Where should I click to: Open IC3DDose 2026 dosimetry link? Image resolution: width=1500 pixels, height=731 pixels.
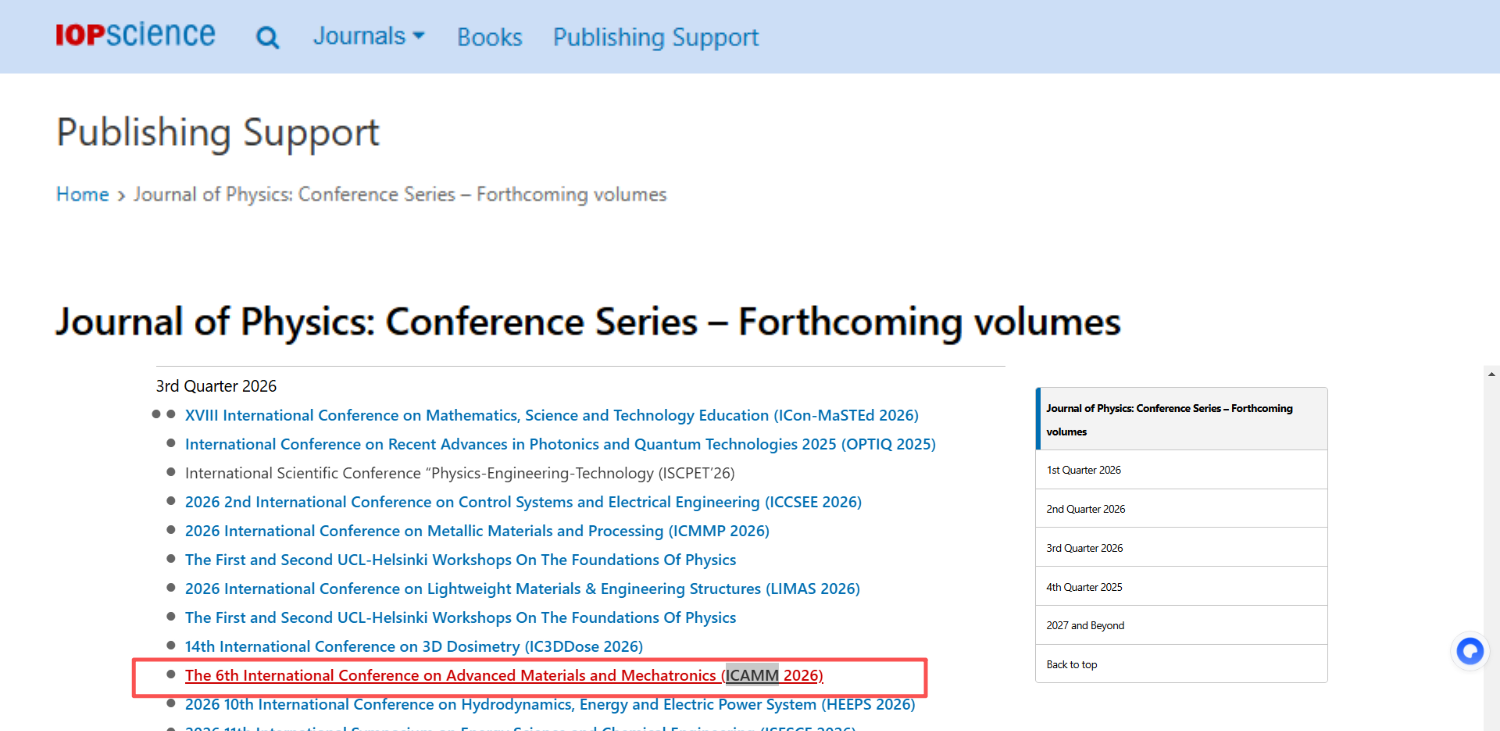413,646
